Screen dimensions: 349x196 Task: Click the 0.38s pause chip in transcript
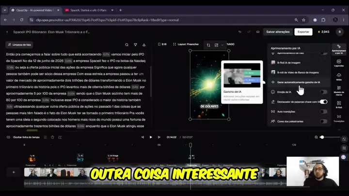10,67
